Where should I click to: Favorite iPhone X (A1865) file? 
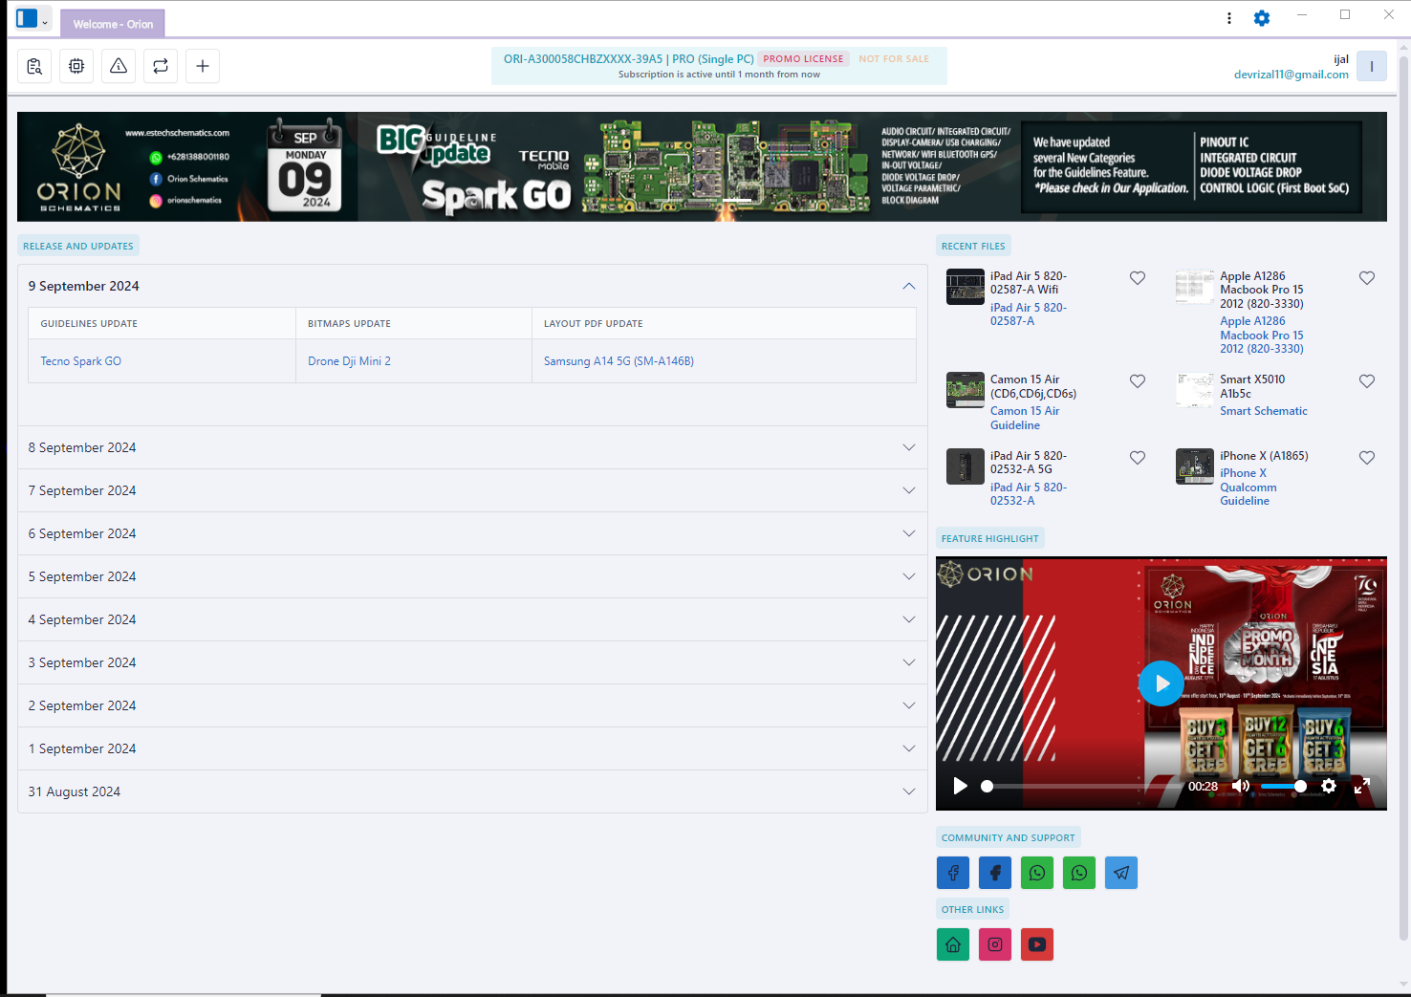coord(1367,458)
